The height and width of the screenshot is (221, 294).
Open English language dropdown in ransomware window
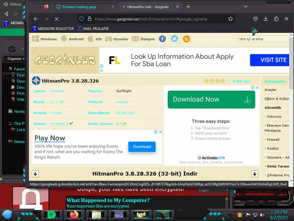[213, 190]
